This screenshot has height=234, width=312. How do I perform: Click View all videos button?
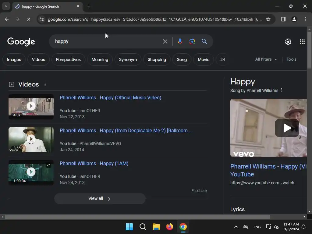(100, 199)
